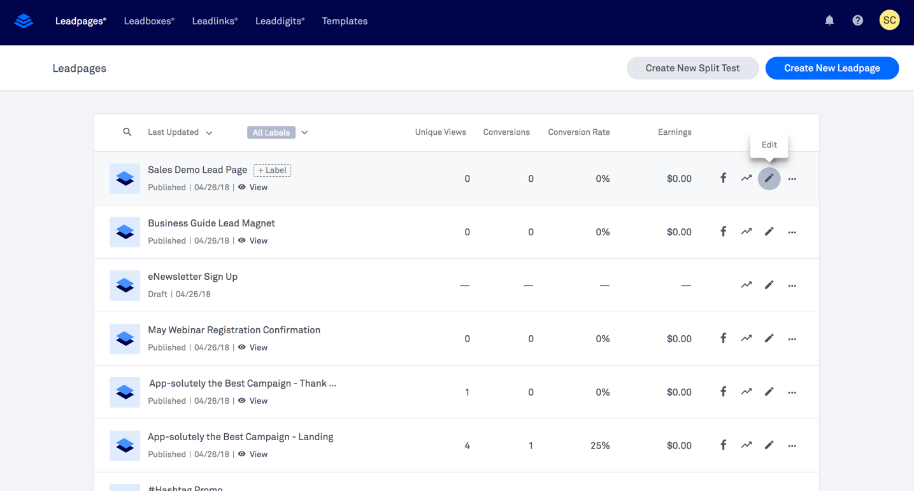Open the notifications bell
This screenshot has height=491, width=914.
click(x=829, y=20)
